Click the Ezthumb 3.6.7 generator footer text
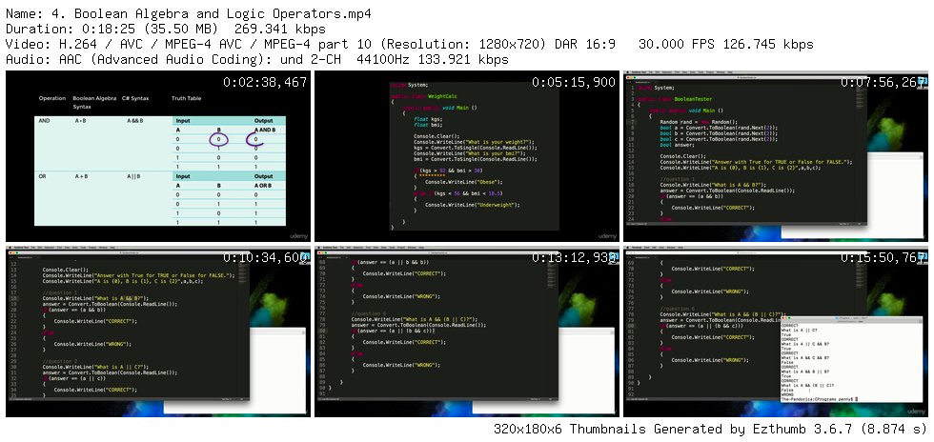 (709, 429)
